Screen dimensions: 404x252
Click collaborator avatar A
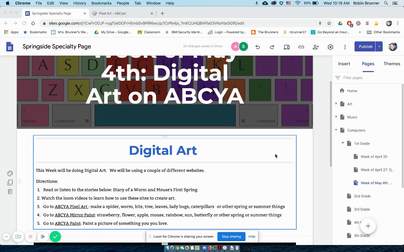235,47
